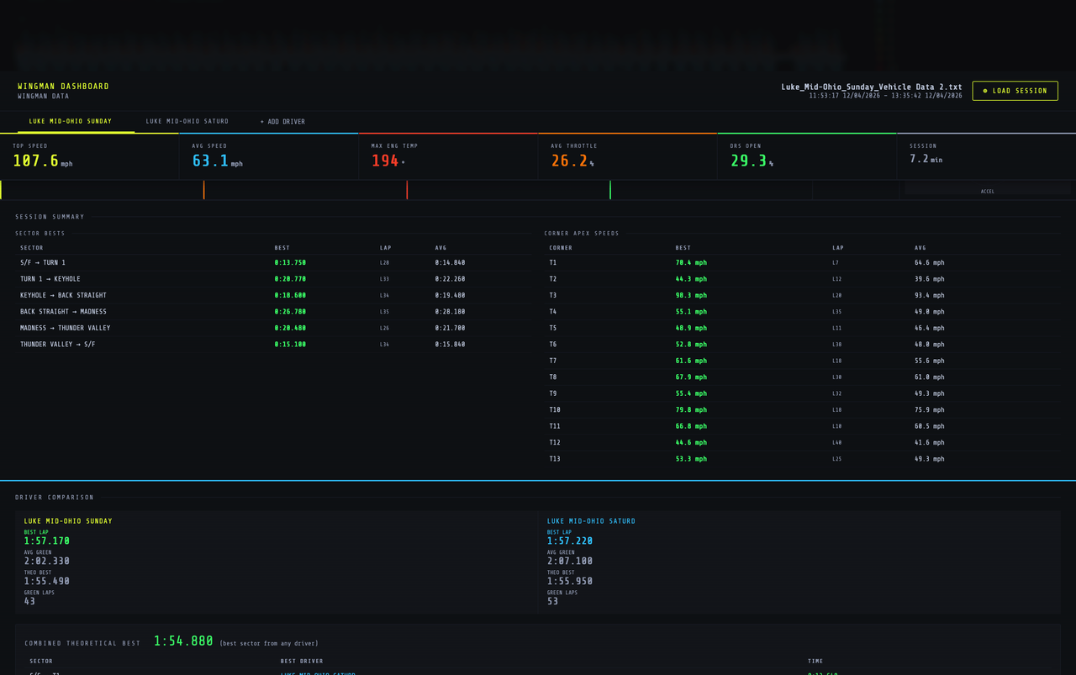Click the L40 lap cell for T12
This screenshot has width=1076, height=675.
click(836, 443)
